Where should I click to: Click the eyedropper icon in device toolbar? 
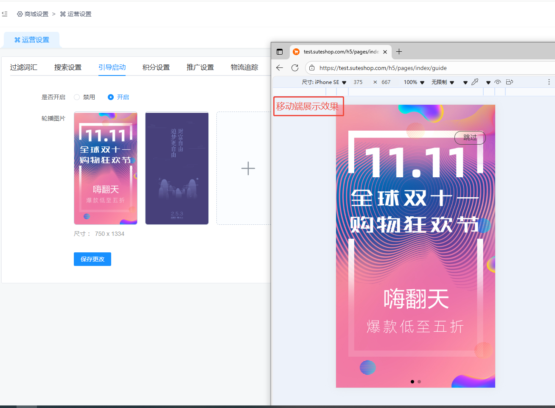475,82
